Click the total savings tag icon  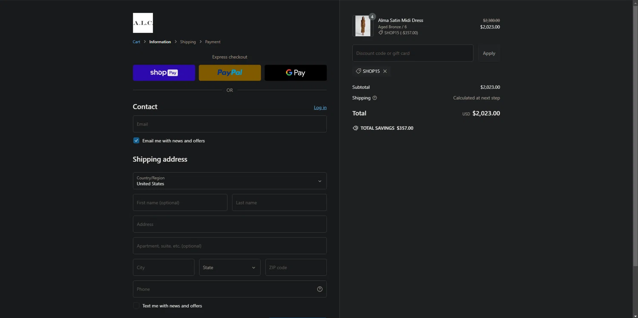pos(355,128)
